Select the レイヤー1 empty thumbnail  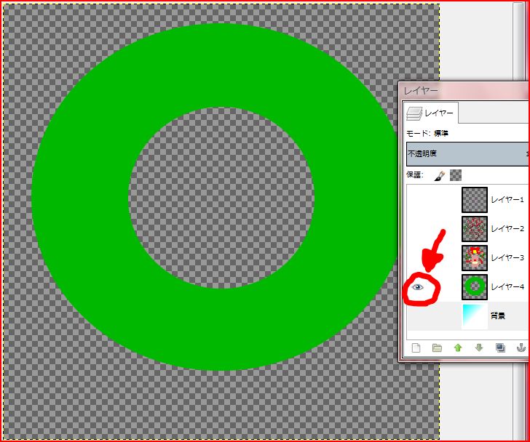pos(475,200)
